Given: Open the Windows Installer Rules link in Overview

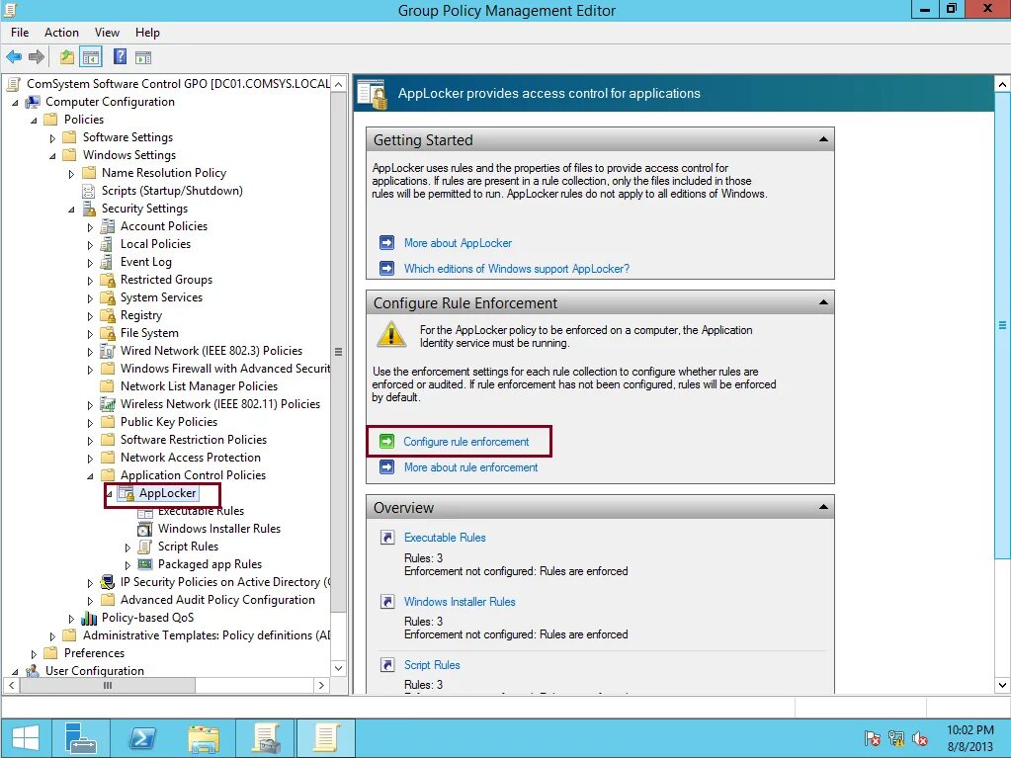Looking at the screenshot, I should tap(460, 602).
